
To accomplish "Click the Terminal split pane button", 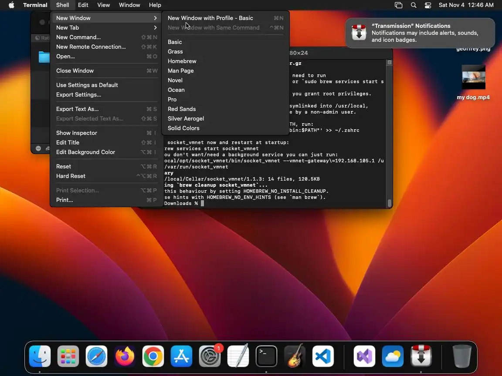I will click(389, 63).
